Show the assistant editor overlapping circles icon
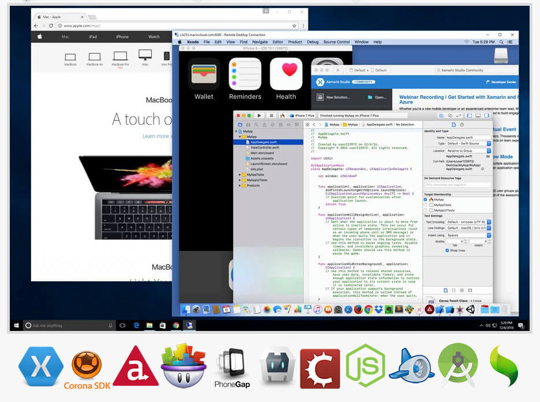 450,116
